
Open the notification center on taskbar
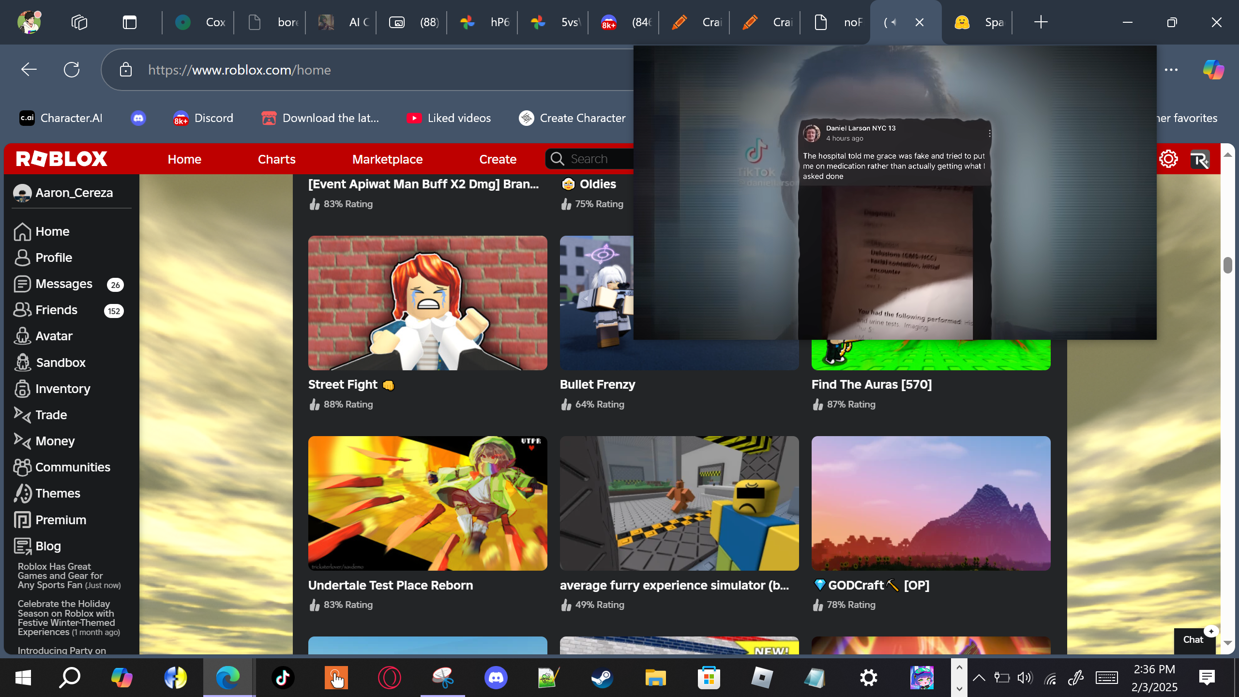coord(1207,678)
